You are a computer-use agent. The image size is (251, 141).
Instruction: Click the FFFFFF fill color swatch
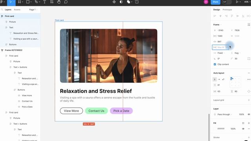click(x=215, y=129)
